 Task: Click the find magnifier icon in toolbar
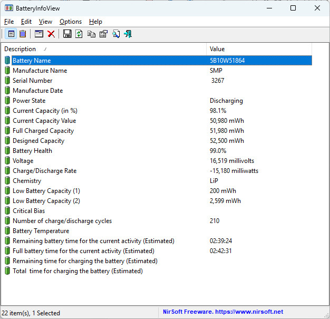coord(116,34)
